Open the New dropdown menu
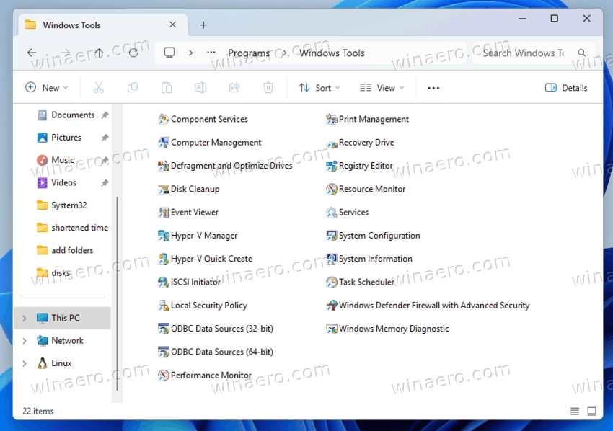This screenshot has height=431, width=613. click(x=47, y=87)
